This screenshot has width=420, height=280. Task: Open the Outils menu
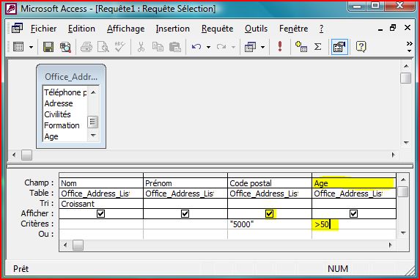tap(256, 29)
